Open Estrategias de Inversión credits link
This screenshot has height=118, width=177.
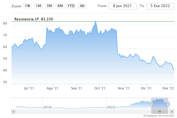(159, 115)
